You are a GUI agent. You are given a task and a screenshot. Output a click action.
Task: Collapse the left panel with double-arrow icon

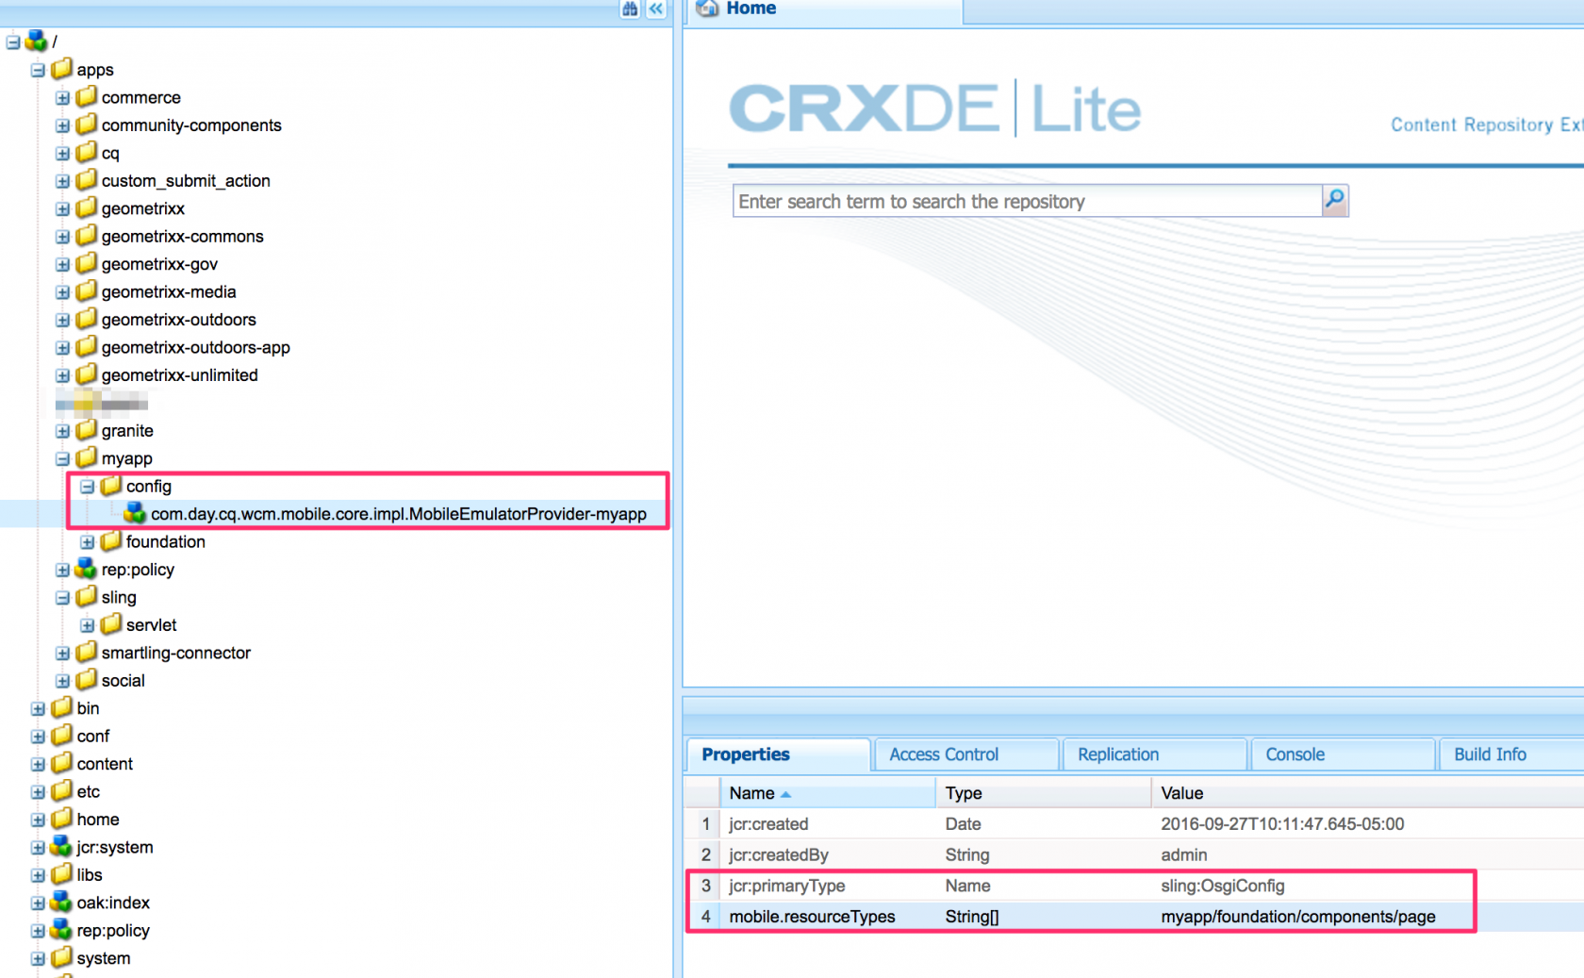(x=656, y=9)
